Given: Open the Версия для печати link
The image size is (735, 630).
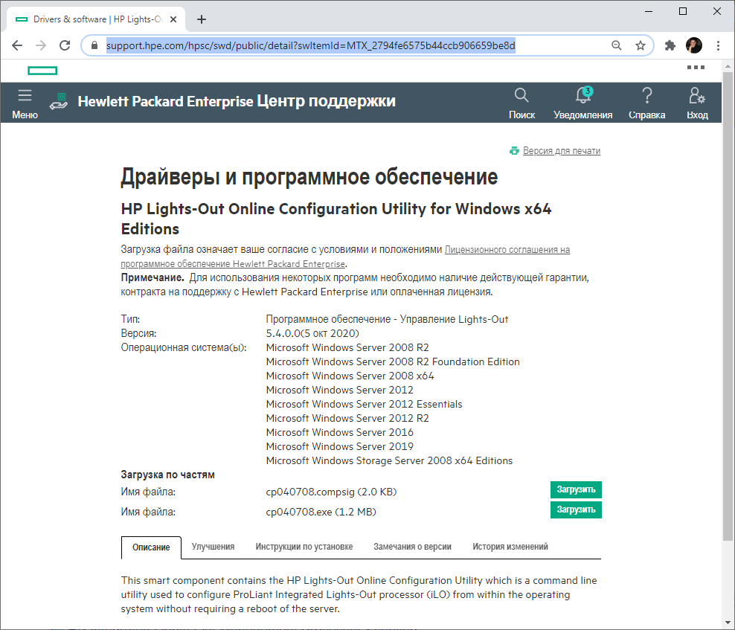Looking at the screenshot, I should pyautogui.click(x=562, y=150).
